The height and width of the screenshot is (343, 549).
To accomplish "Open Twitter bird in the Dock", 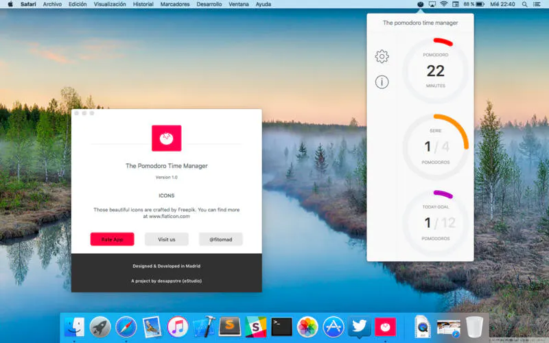I will click(x=359, y=327).
